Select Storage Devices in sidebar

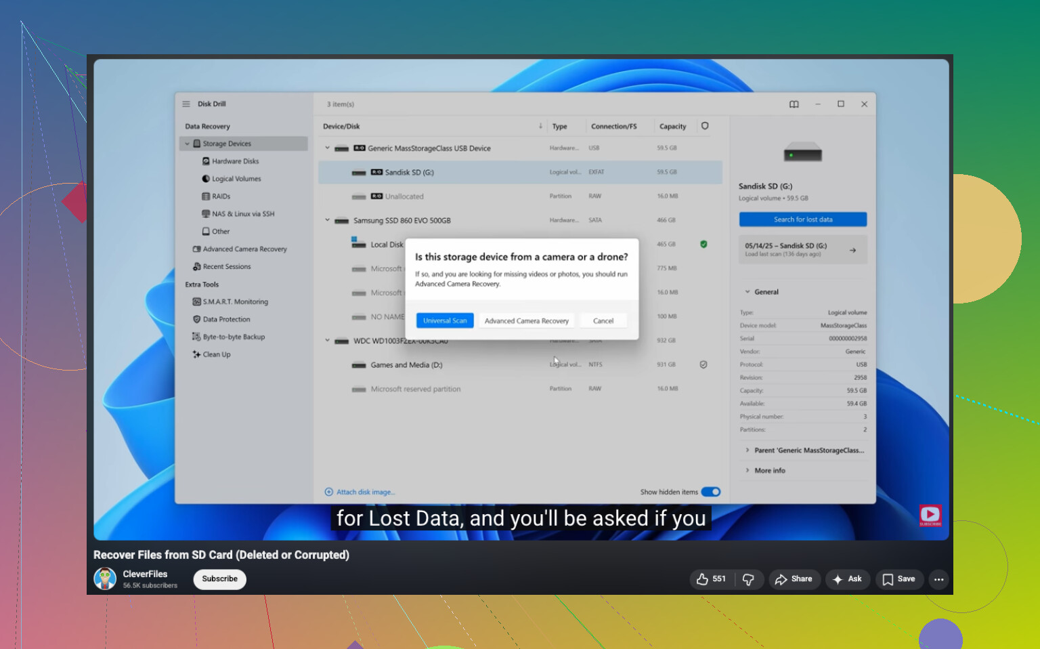pos(244,144)
